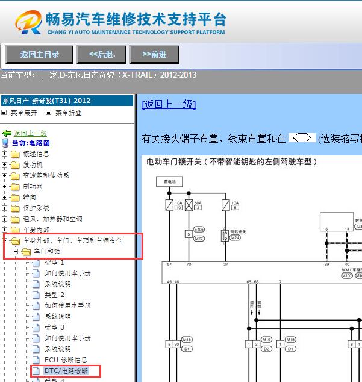Image resolution: width=362 pixels, height=382 pixels.
Task: Open the 变速箱和传动系 tree item
Action: (x=46, y=175)
